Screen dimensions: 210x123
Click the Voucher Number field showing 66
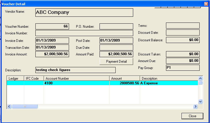click(52, 26)
